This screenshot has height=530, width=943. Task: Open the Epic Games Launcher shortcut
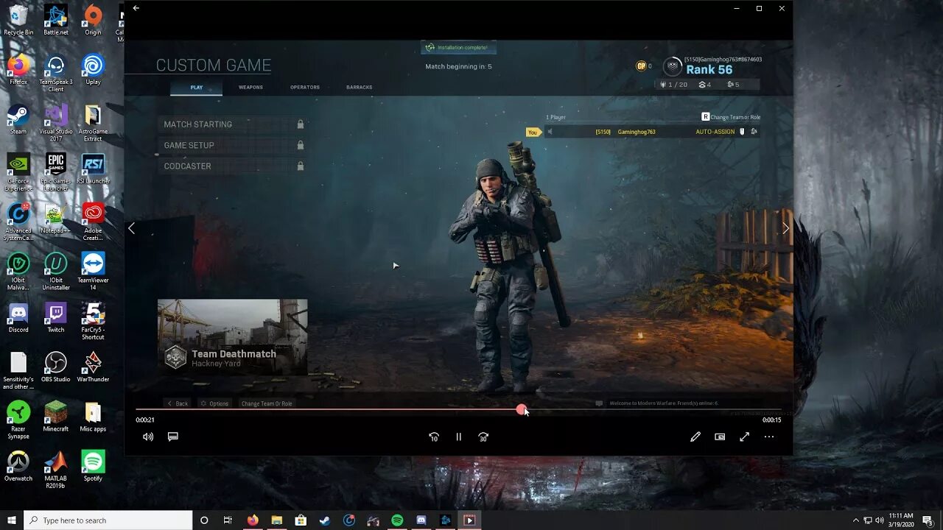pos(56,172)
